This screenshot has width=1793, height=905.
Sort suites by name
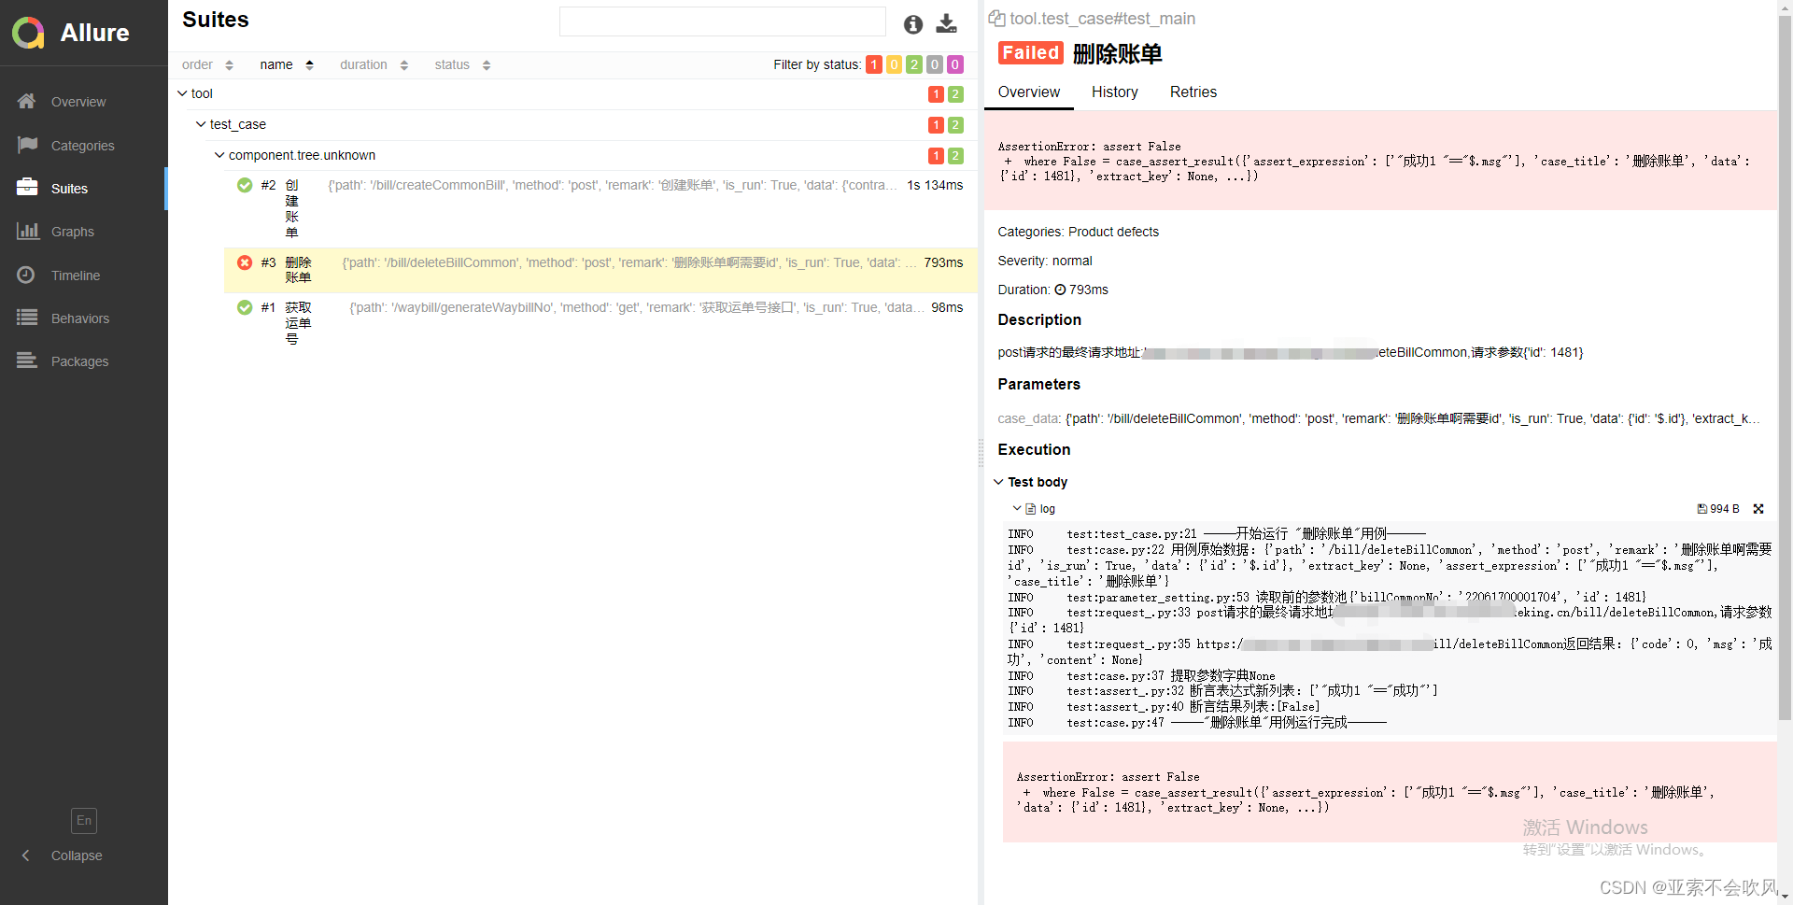[287, 64]
